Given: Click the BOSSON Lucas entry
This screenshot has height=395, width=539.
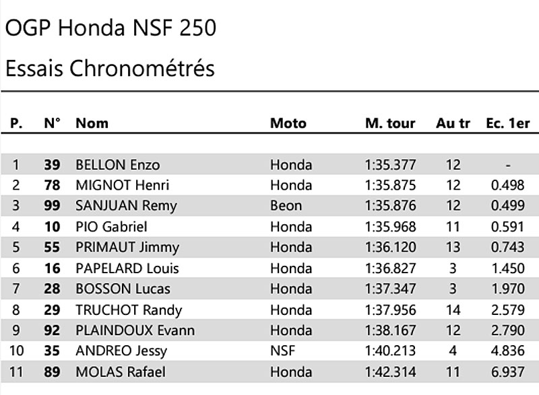Looking at the screenshot, I should 123,289.
